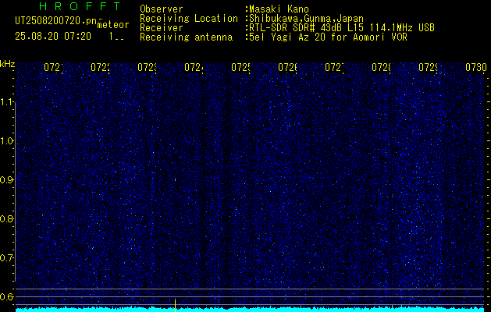
Task: Click the observer name Masaki Kano
Action: tap(279, 9)
